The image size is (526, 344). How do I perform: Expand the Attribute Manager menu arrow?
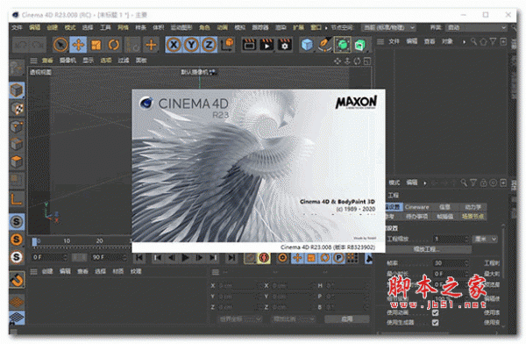425,183
